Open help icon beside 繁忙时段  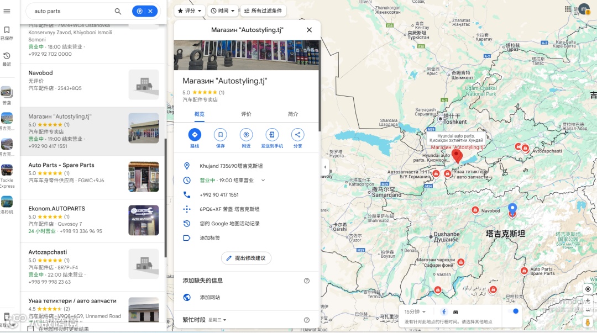[x=306, y=320]
